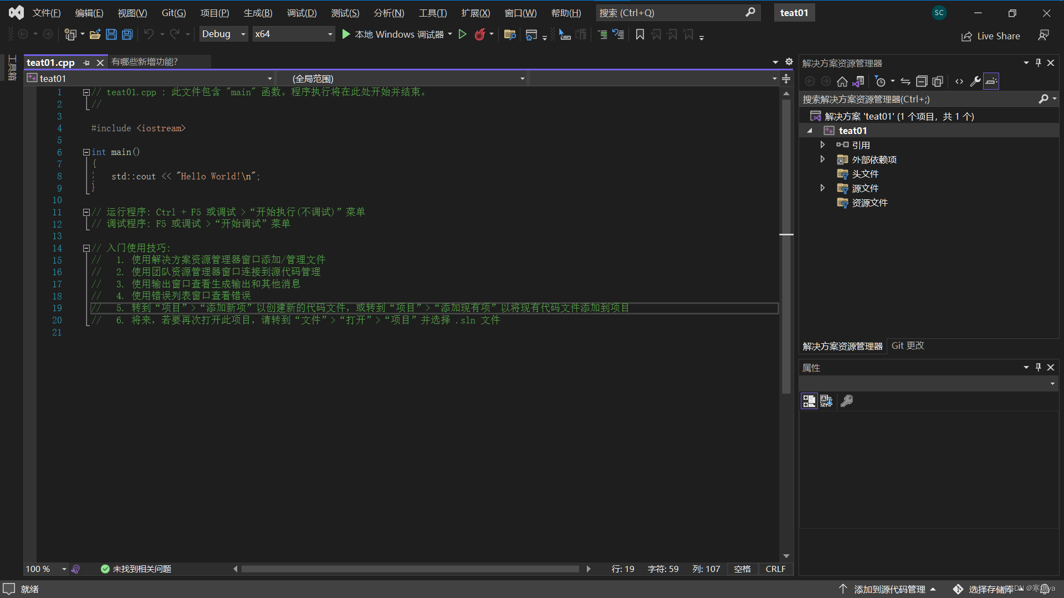Toggle preview selected items icon
The image size is (1064, 598).
point(991,82)
